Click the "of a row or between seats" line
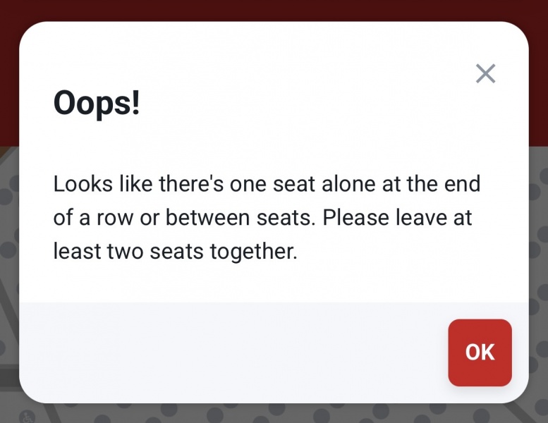 183,218
